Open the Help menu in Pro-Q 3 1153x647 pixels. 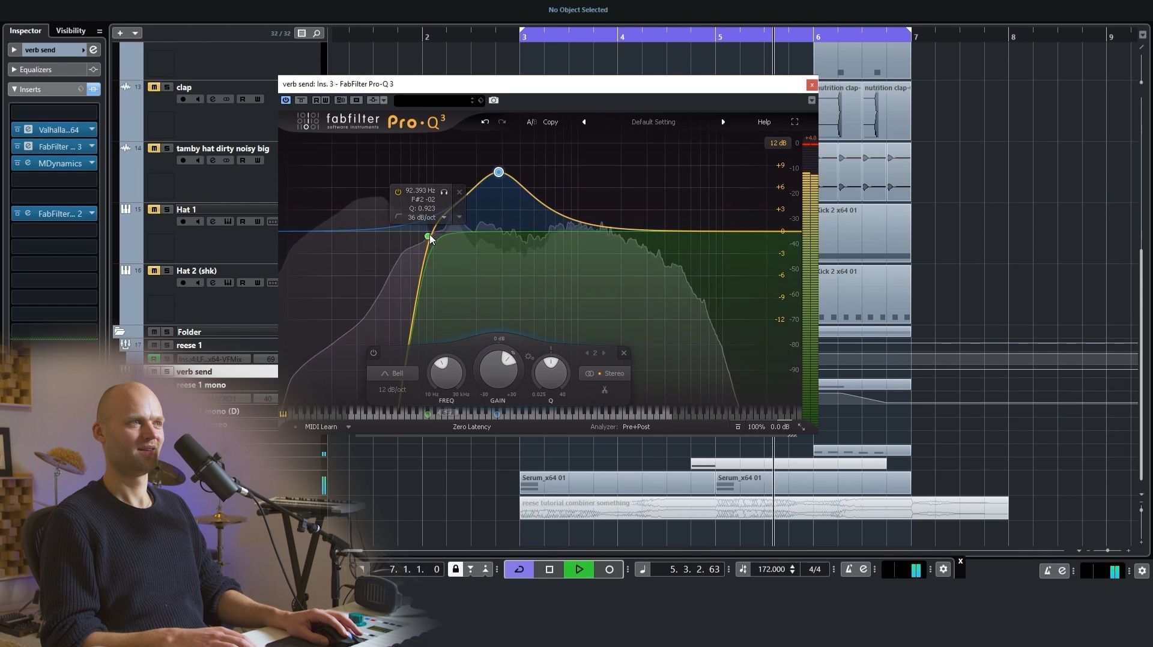point(764,122)
